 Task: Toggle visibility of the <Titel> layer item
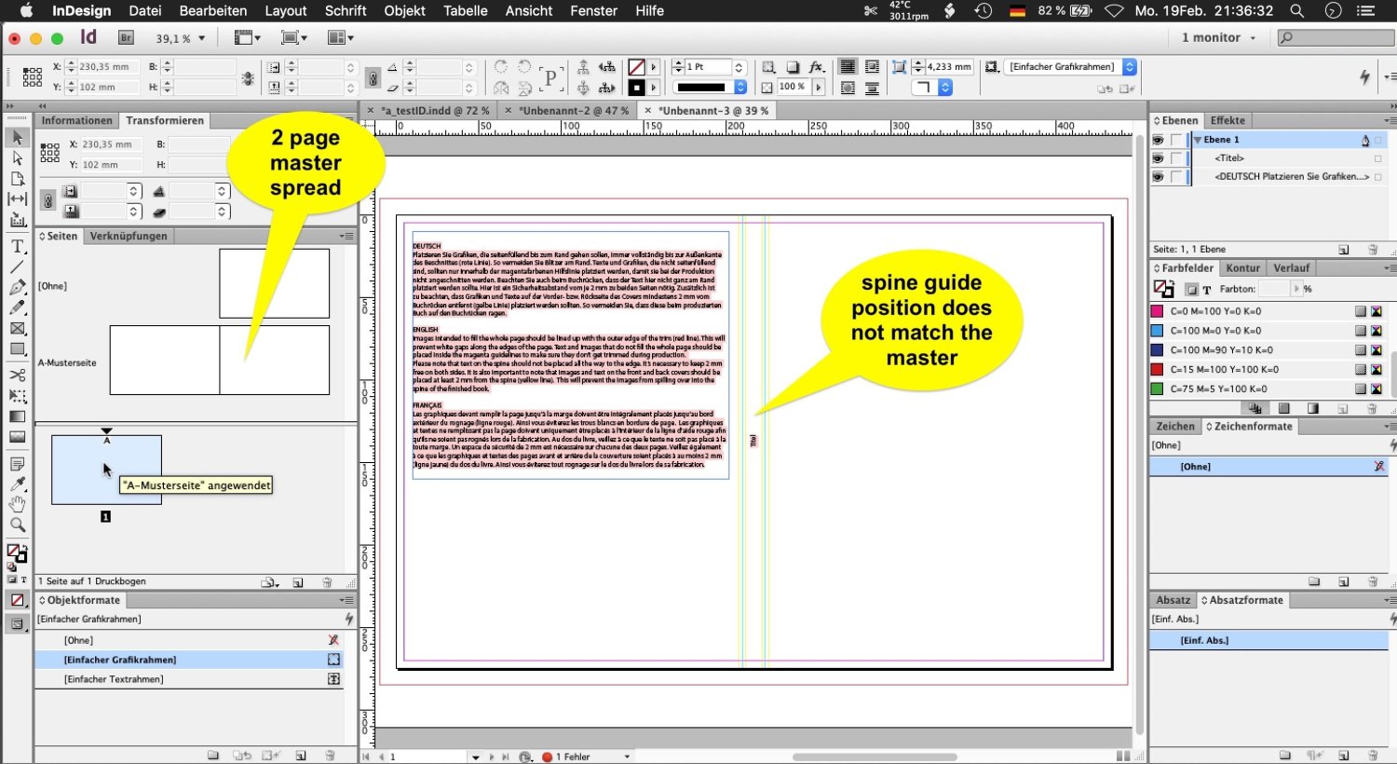coord(1158,158)
